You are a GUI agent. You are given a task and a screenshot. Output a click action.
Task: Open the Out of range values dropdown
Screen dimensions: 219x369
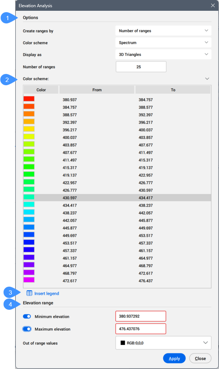(x=163, y=343)
